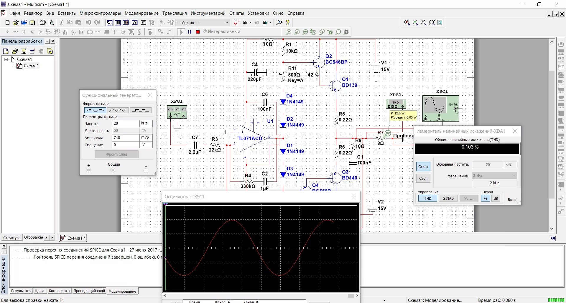Open the spreadsheet view icon
This screenshot has width=566, height=303.
pyautogui.click(x=118, y=23)
